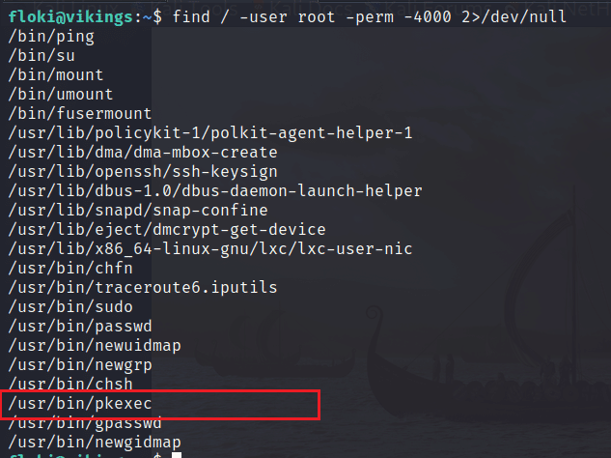Screen dimensions: 611x458
Task: Select the dma-mbox-create path
Action: tap(143, 152)
